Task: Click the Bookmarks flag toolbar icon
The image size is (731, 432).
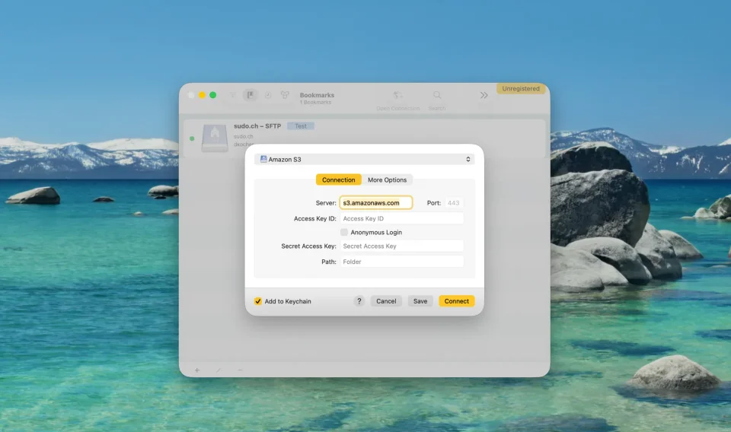Action: 251,95
